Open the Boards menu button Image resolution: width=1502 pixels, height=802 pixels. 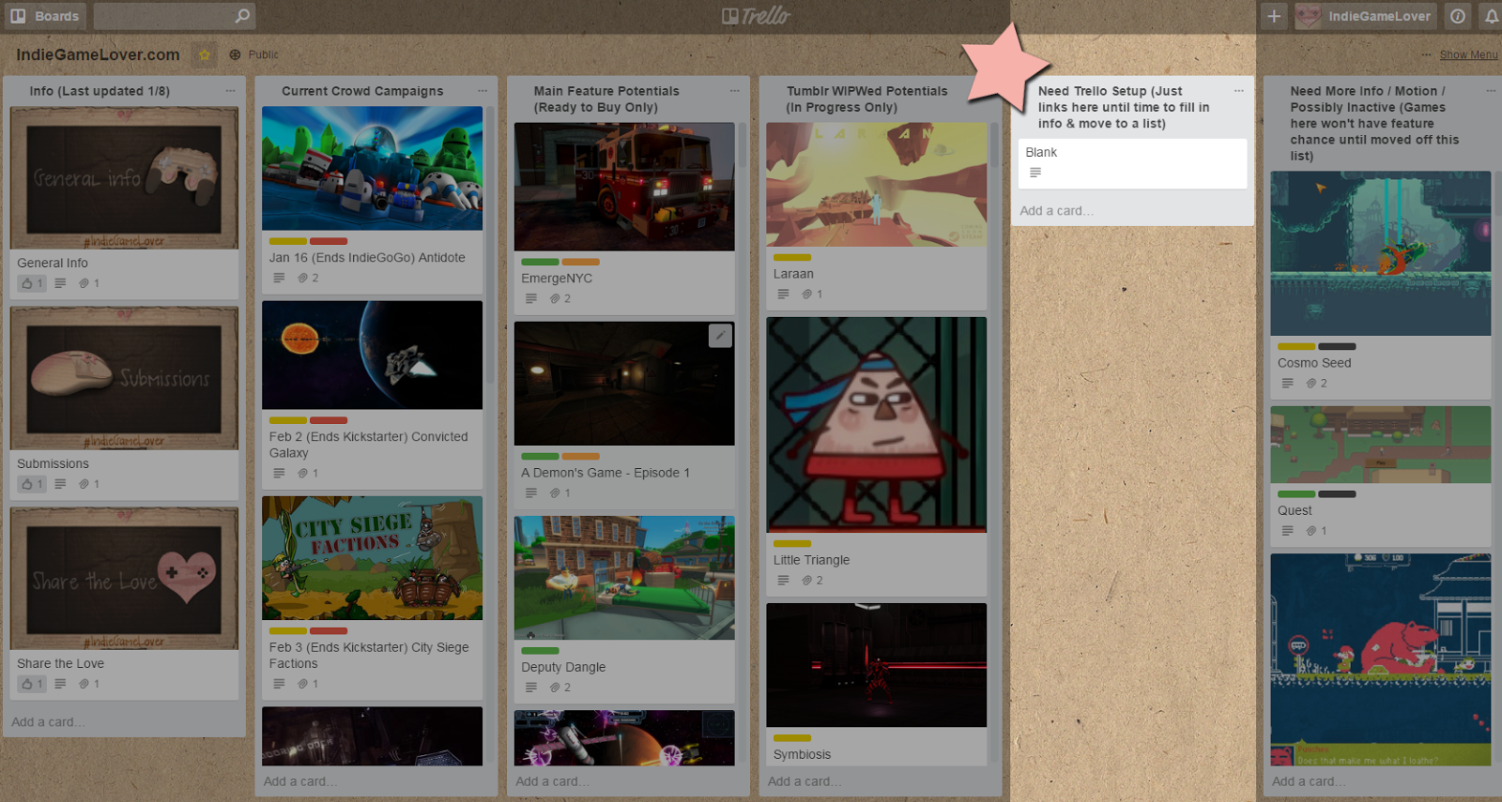tap(44, 16)
